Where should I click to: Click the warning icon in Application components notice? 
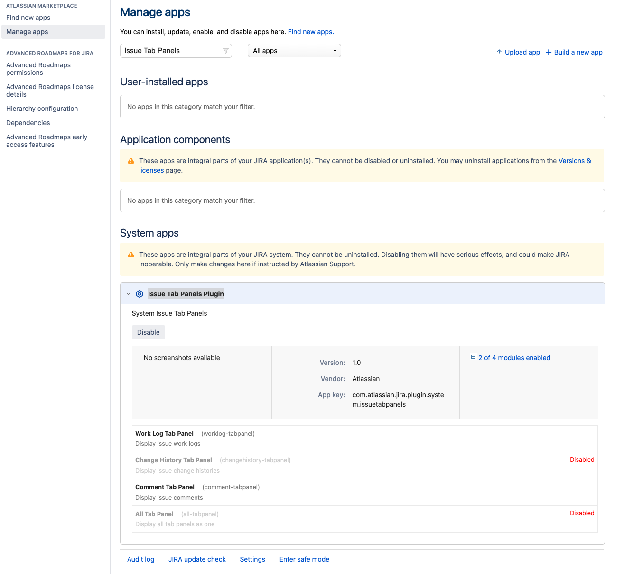131,161
